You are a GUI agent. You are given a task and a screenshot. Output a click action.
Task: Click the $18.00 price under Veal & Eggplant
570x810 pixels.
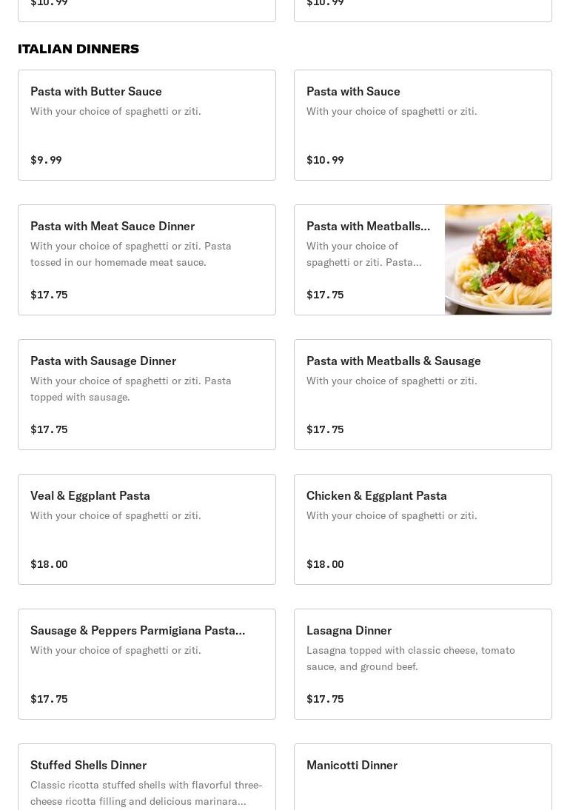coord(49,564)
